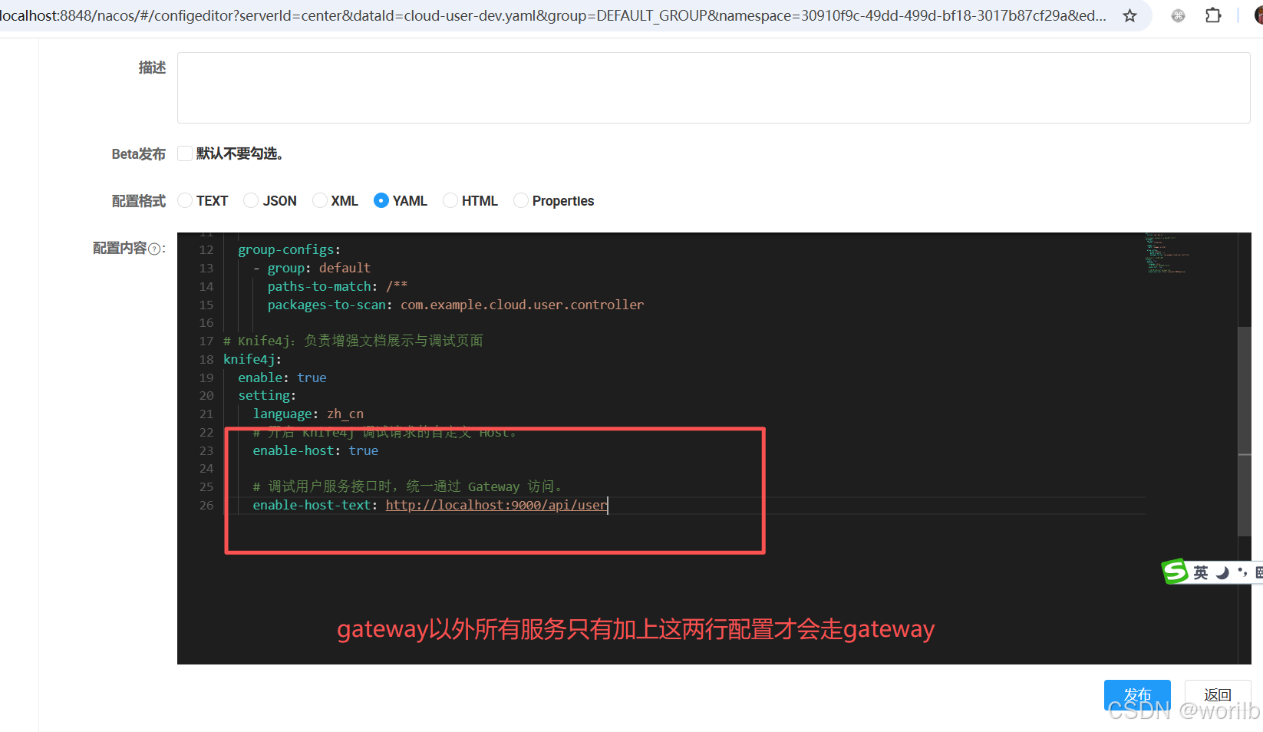The image size is (1263, 732).
Task: Click the 'enable-host: true' line
Action: (x=315, y=450)
